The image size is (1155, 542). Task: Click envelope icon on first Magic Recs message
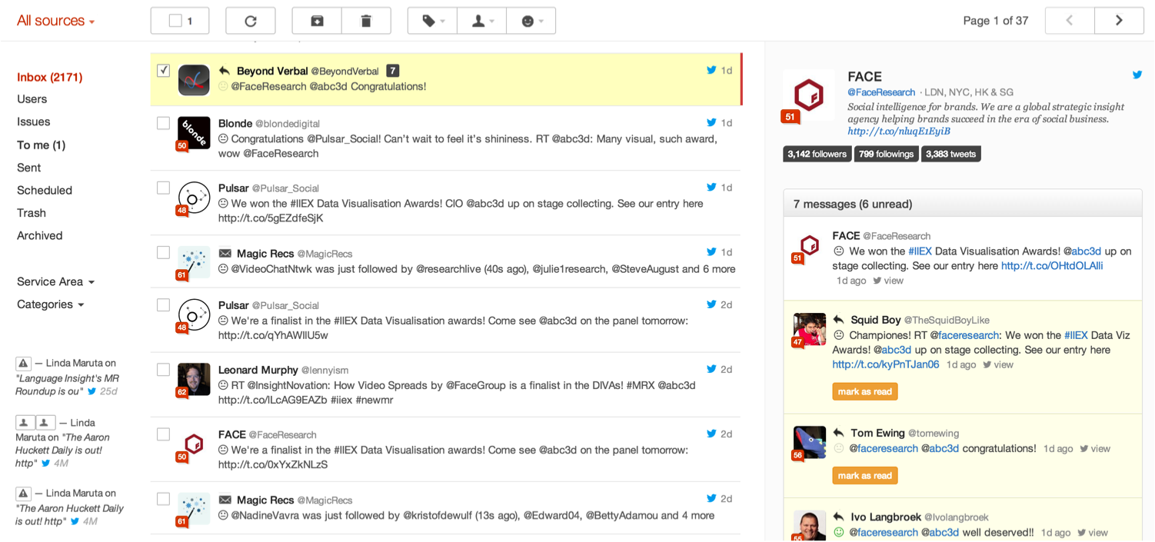click(225, 253)
